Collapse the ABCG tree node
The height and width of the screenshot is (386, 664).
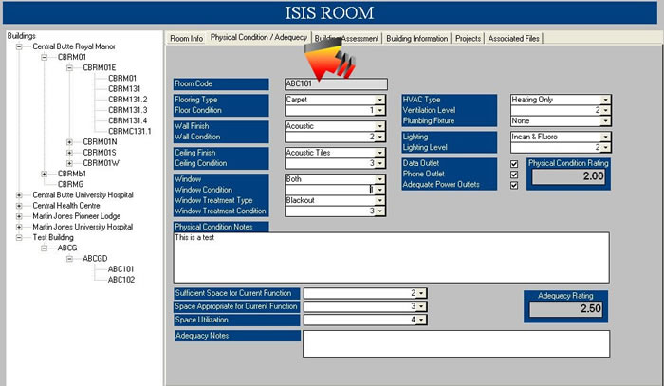coord(44,248)
